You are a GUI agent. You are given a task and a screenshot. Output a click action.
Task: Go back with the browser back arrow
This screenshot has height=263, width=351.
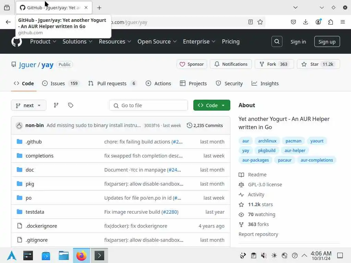click(8, 22)
